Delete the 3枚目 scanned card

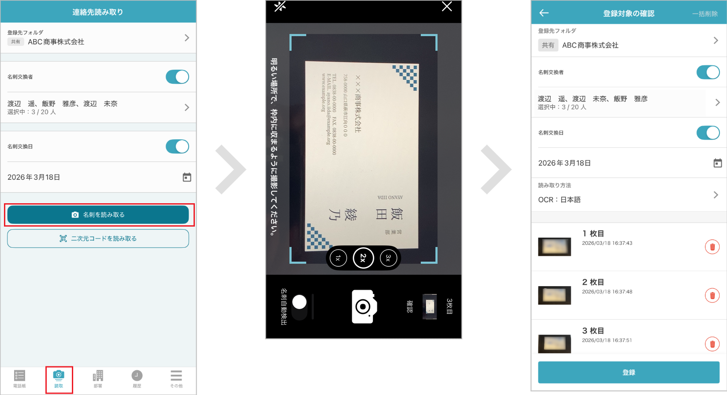tap(712, 344)
